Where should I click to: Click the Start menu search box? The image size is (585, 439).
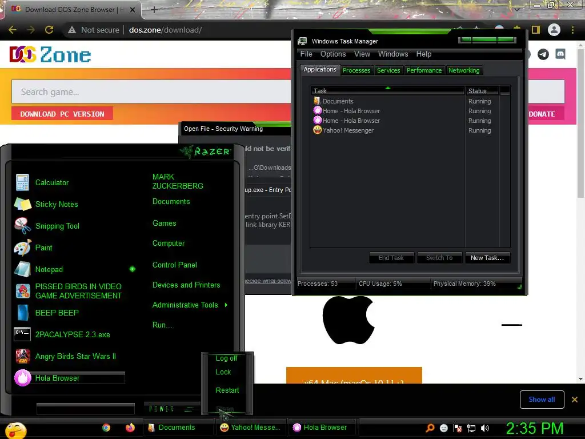(x=86, y=409)
